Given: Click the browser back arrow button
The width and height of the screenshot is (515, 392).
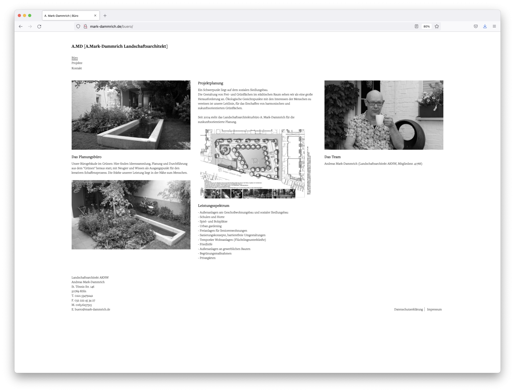Looking at the screenshot, I should tap(21, 26).
